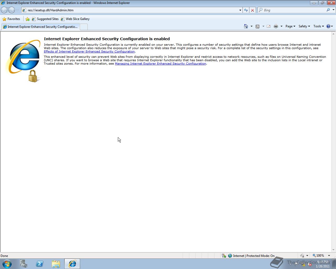
Task: Click the Internet Explorer logo with padlock
Action: pyautogui.click(x=23, y=61)
